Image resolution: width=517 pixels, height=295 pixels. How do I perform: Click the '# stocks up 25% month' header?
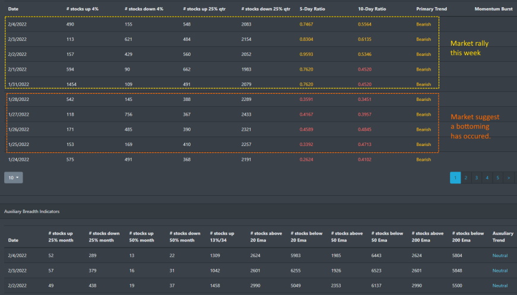[x=61, y=237]
